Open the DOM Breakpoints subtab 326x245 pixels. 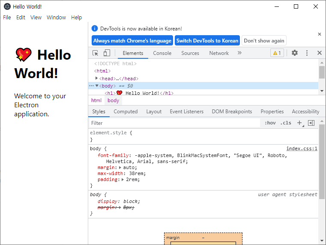tap(232, 112)
